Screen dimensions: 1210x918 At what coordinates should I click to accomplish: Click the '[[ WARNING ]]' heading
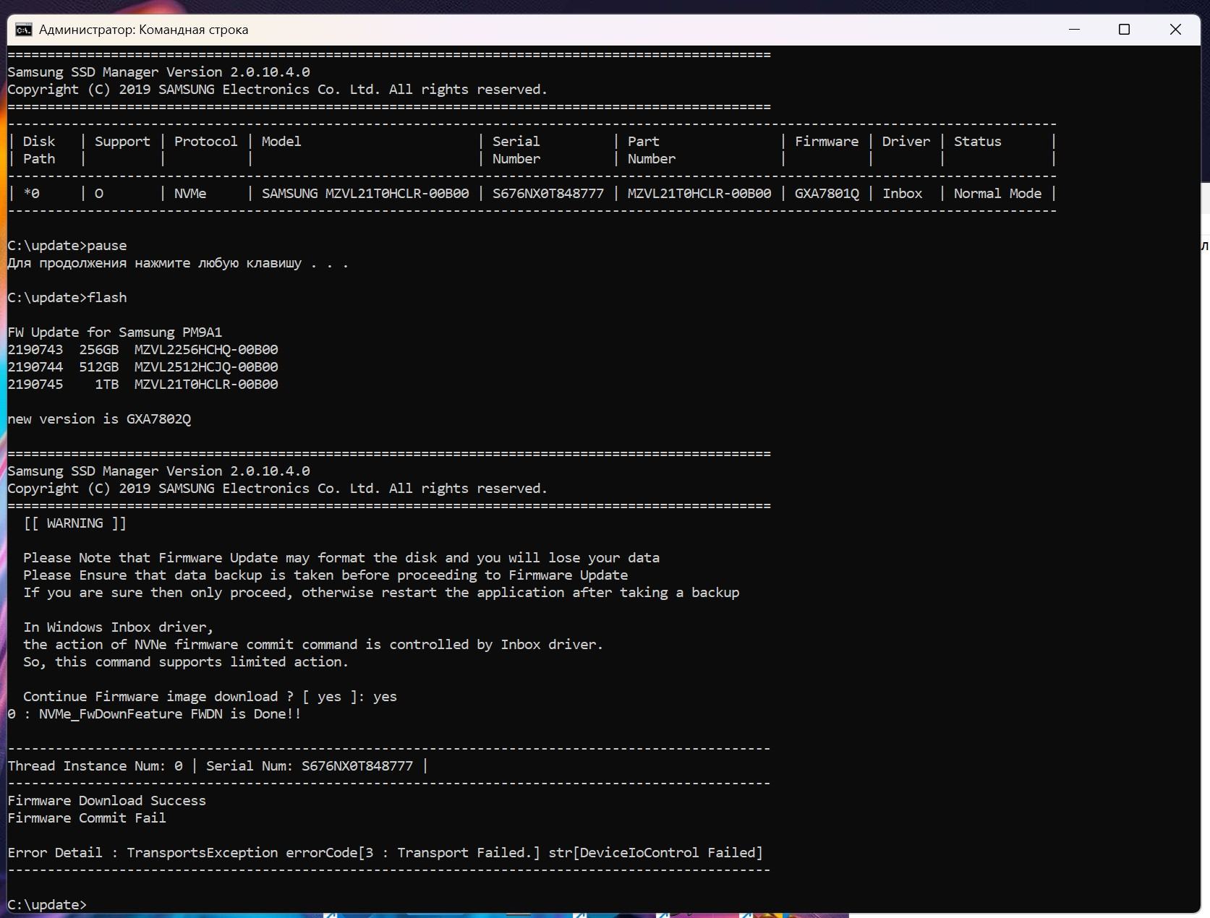(x=75, y=523)
